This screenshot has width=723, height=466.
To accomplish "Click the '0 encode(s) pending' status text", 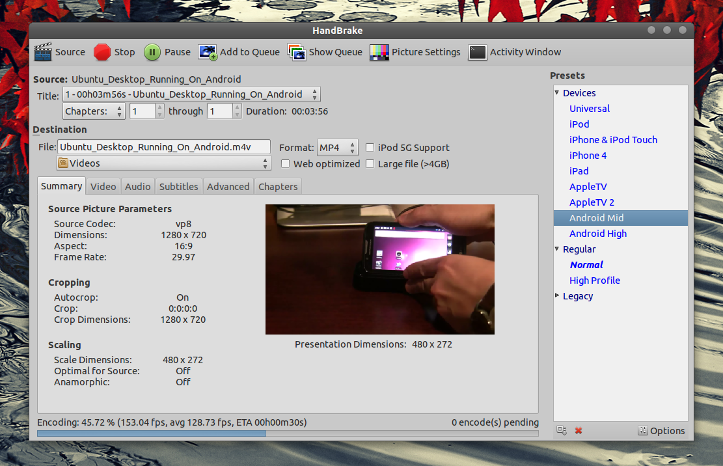I will click(x=495, y=422).
